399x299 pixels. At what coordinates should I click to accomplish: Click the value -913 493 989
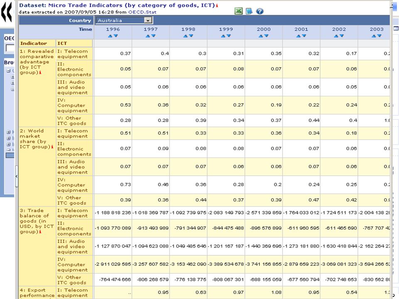(153, 228)
